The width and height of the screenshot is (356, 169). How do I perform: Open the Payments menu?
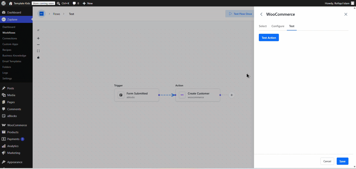[x=16, y=139]
